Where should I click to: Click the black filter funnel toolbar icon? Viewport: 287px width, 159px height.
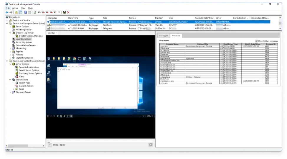39,12
